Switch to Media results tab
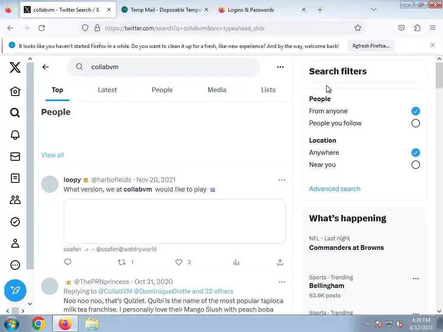The width and height of the screenshot is (443, 332). pos(217,90)
